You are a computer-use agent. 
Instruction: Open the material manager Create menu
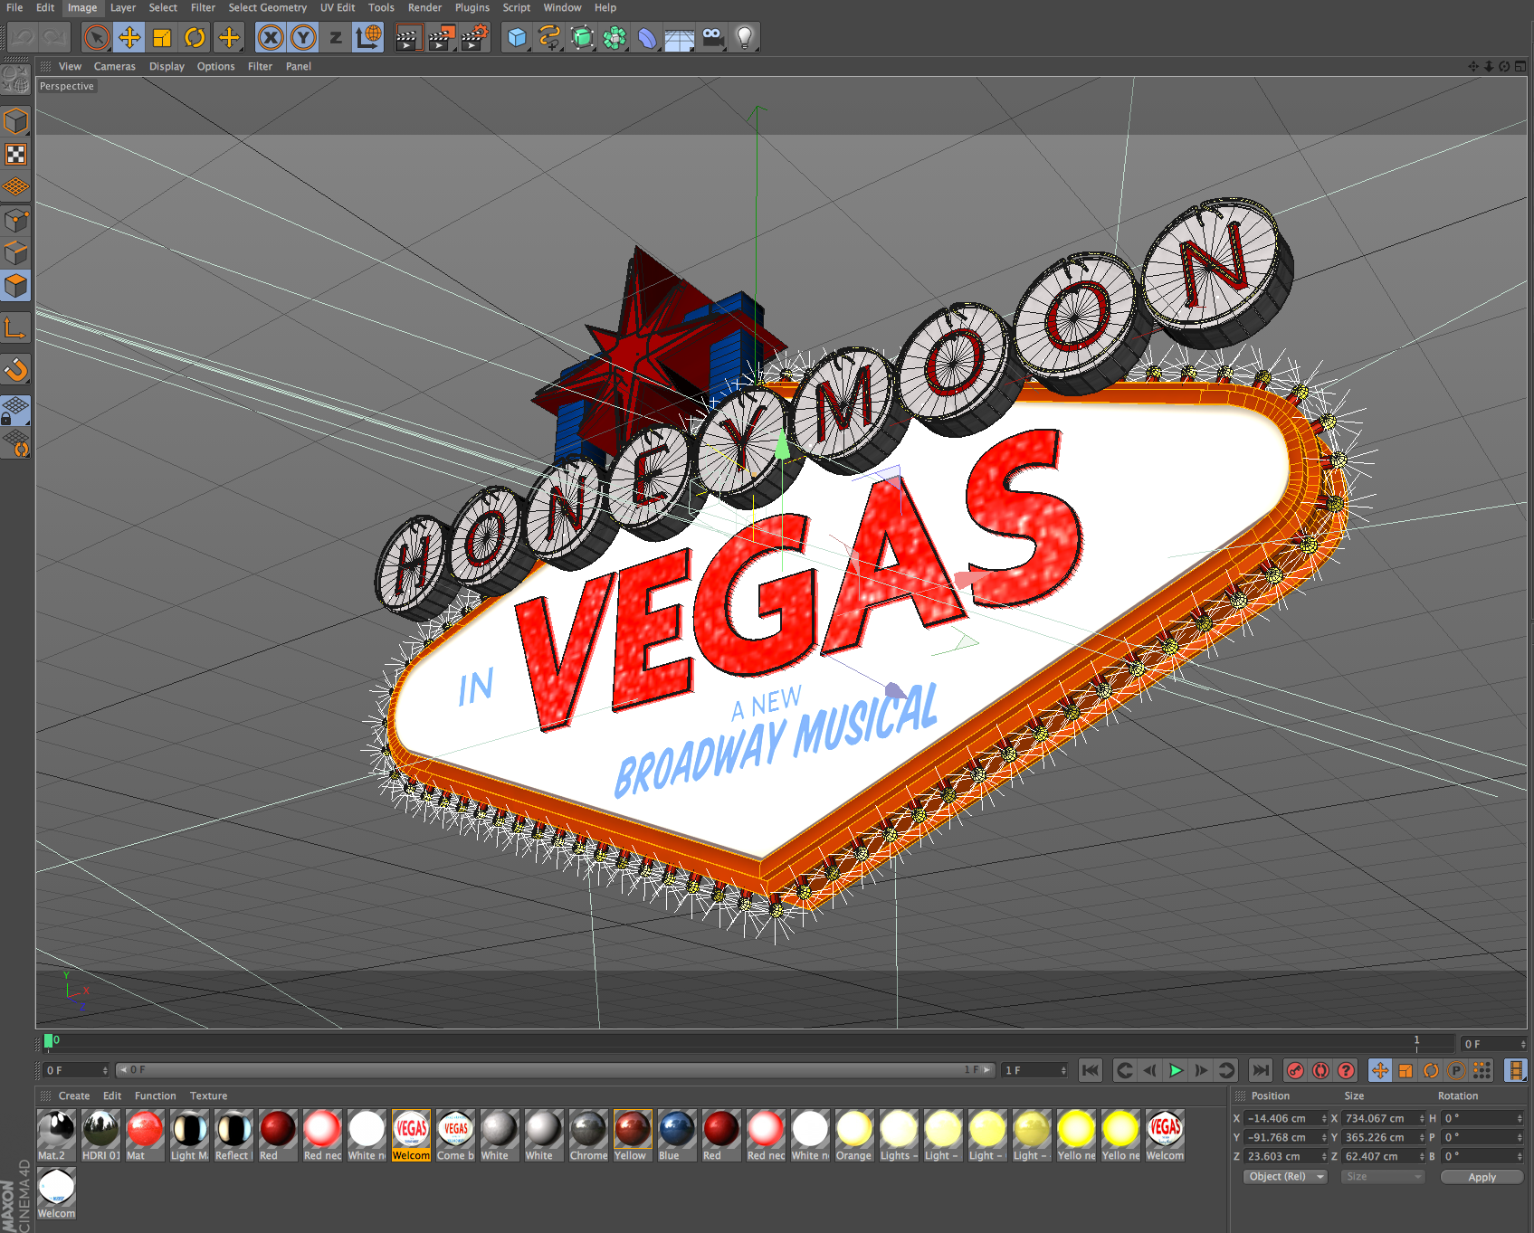pyautogui.click(x=74, y=1095)
